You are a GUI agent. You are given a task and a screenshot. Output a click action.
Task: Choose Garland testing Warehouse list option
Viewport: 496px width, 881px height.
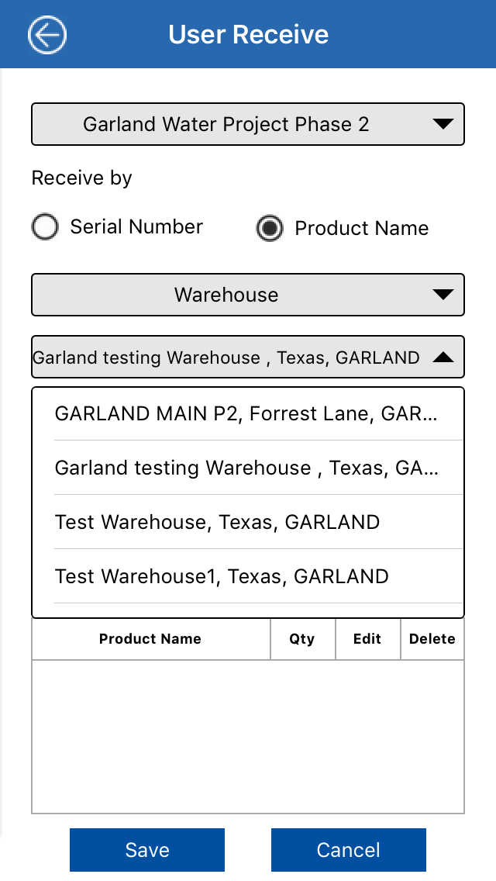click(246, 468)
